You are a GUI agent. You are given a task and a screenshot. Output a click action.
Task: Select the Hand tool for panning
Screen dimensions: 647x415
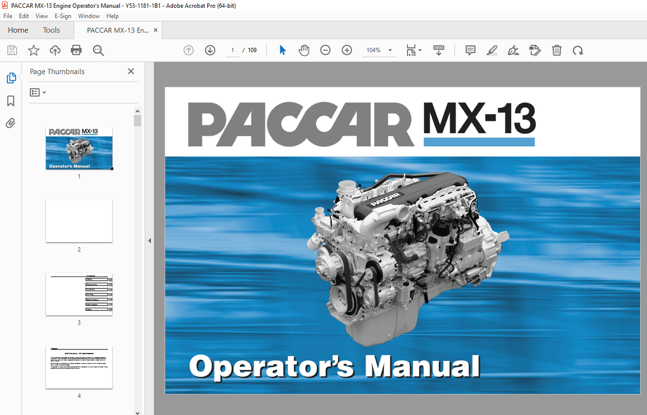pyautogui.click(x=304, y=50)
